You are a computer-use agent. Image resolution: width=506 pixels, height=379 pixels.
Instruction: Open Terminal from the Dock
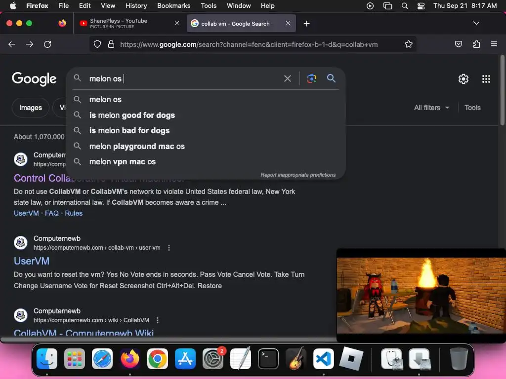pos(268,358)
